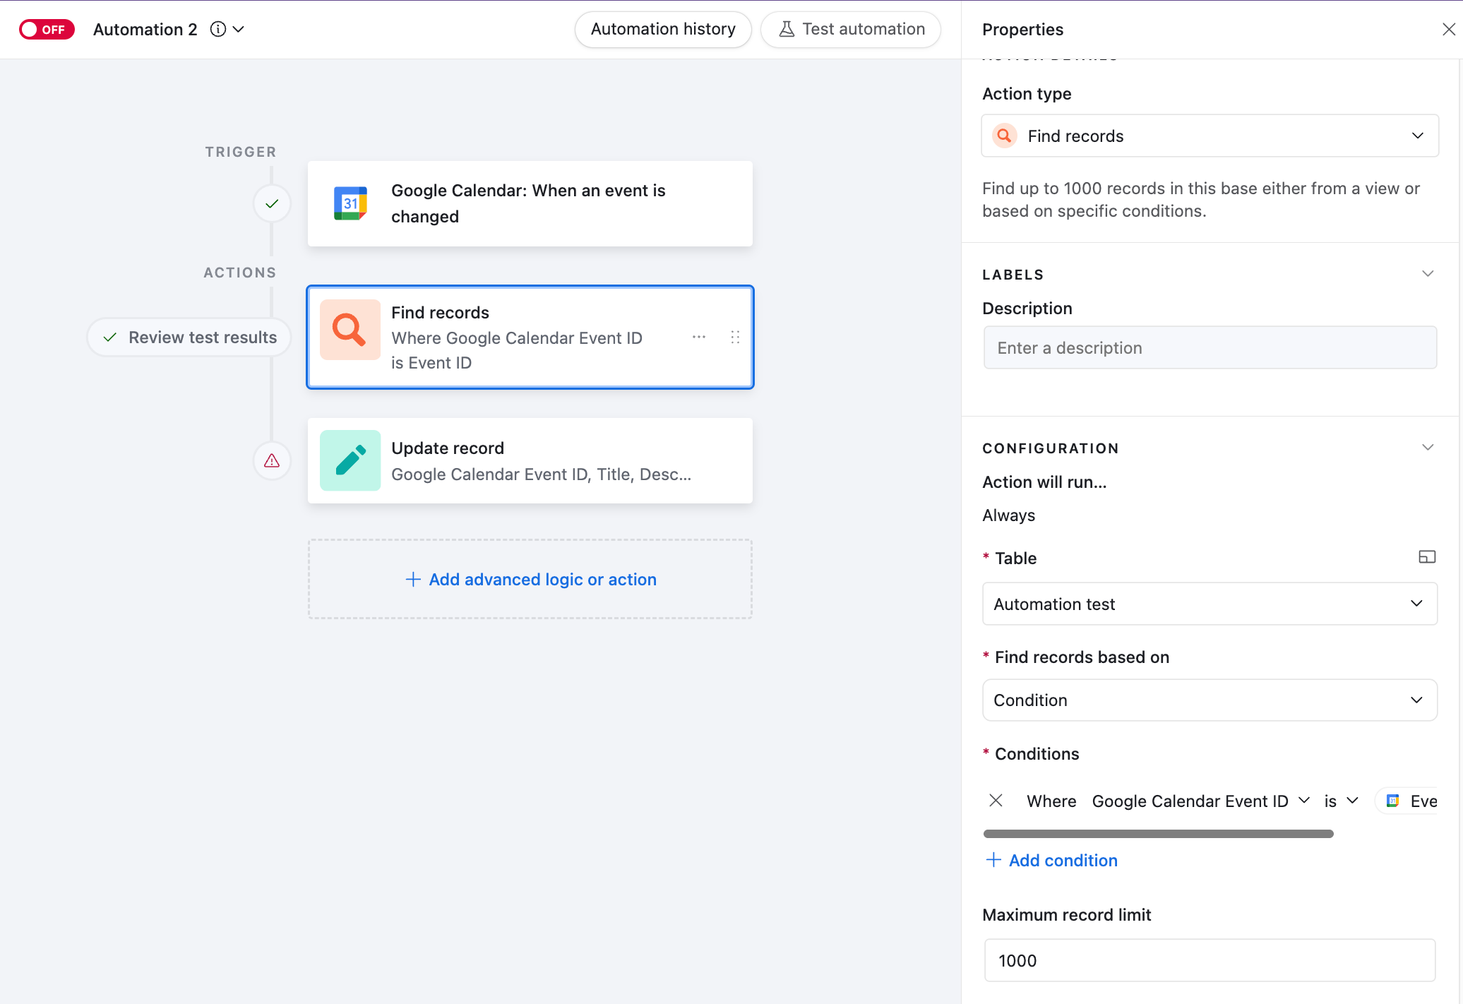Click the Update record pencil icon
Image resolution: width=1463 pixels, height=1004 pixels.
[350, 460]
